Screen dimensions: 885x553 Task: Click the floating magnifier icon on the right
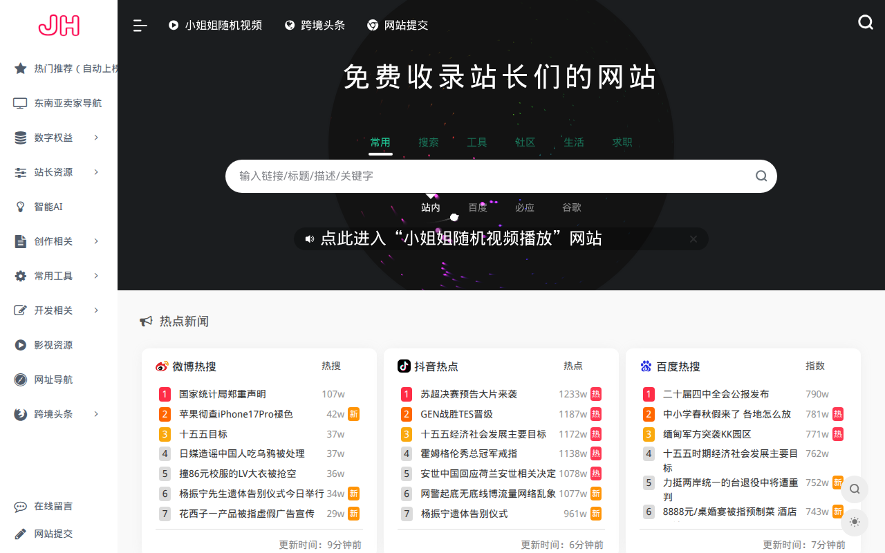(x=854, y=489)
